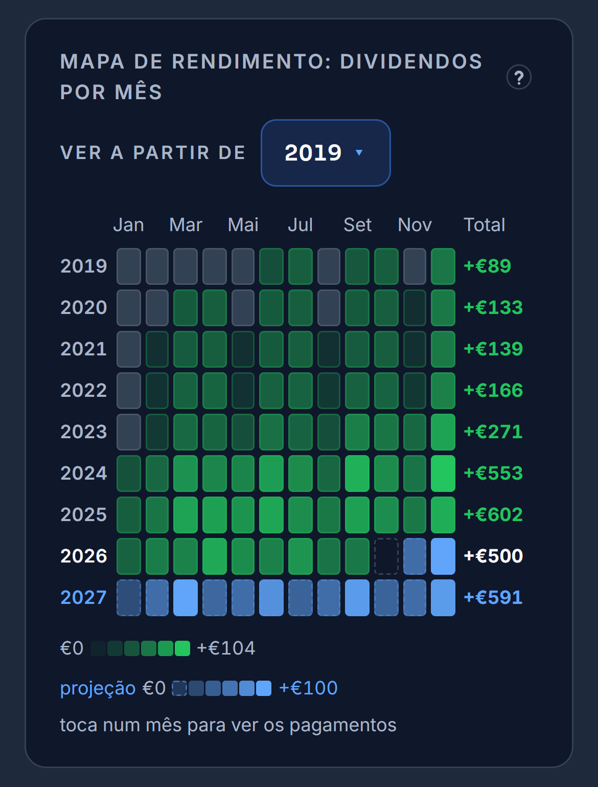The width and height of the screenshot is (598, 787).
Task: Click the 'projeção' legend label
Action: (98, 689)
